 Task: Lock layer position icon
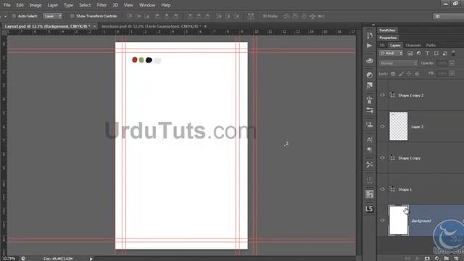(x=409, y=73)
